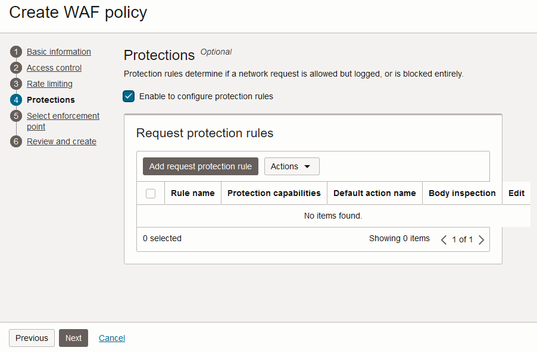
Task: Open Review and create step
Action: (61, 142)
